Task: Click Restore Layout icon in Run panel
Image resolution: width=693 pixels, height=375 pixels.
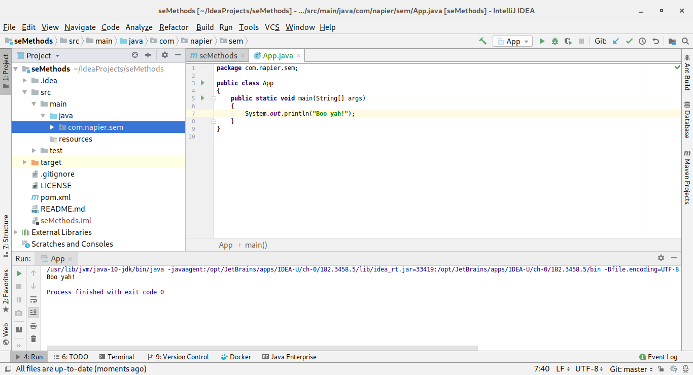Action: (19, 329)
